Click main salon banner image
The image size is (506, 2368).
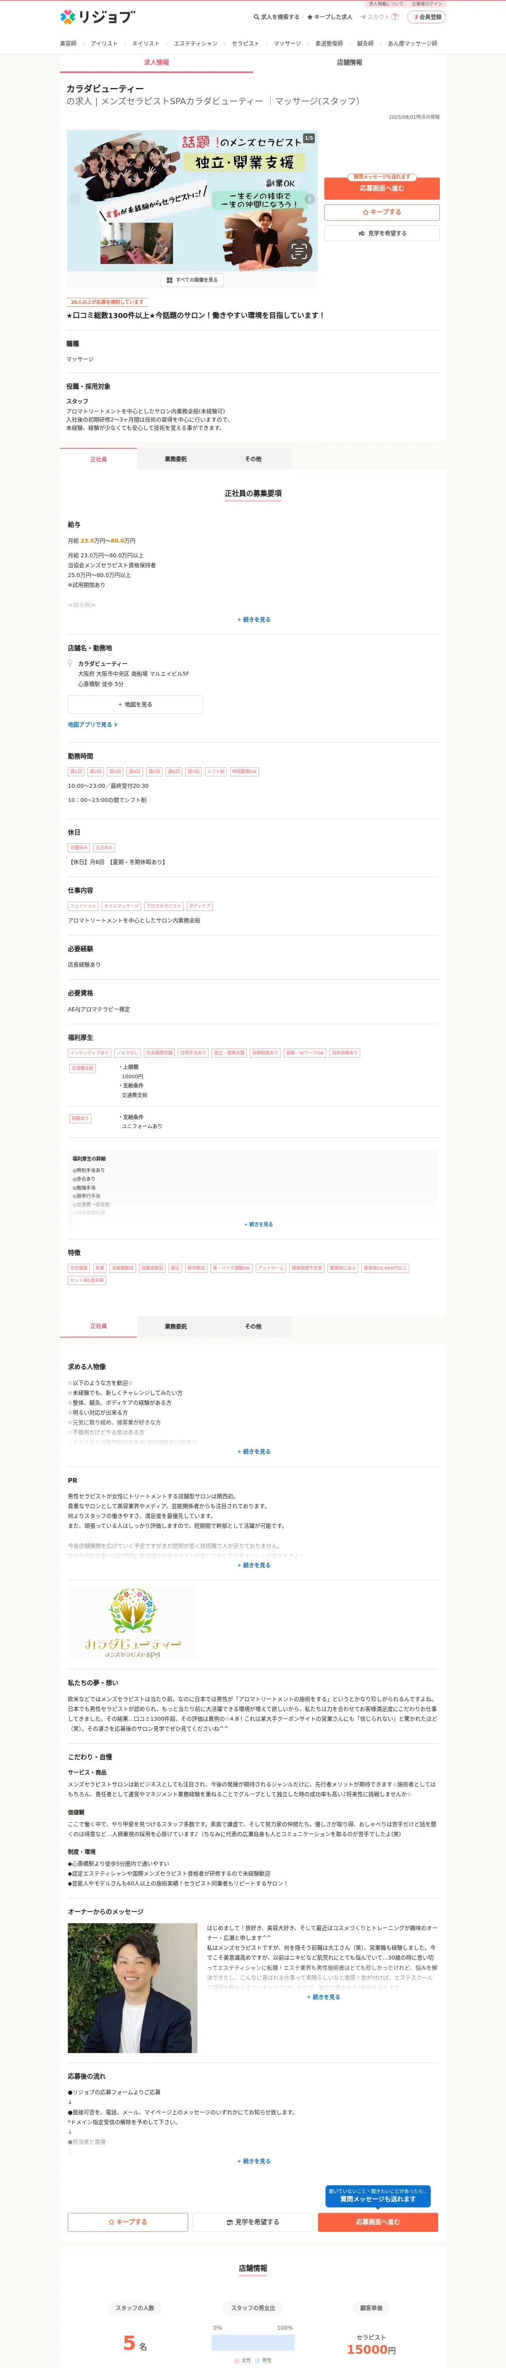click(x=192, y=200)
